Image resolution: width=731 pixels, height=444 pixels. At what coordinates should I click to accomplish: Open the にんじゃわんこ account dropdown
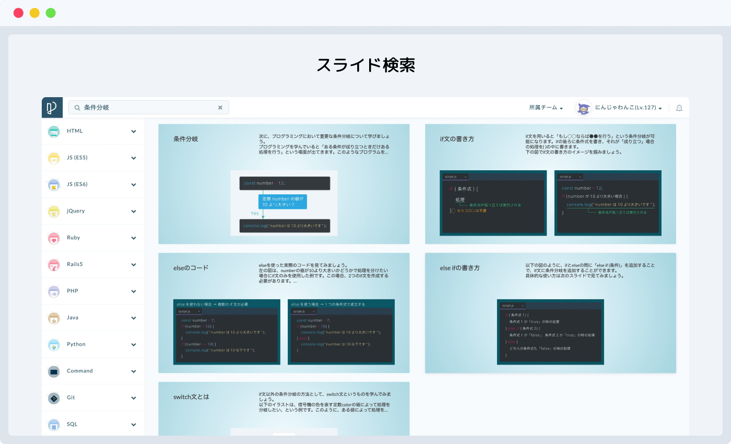pyautogui.click(x=625, y=107)
